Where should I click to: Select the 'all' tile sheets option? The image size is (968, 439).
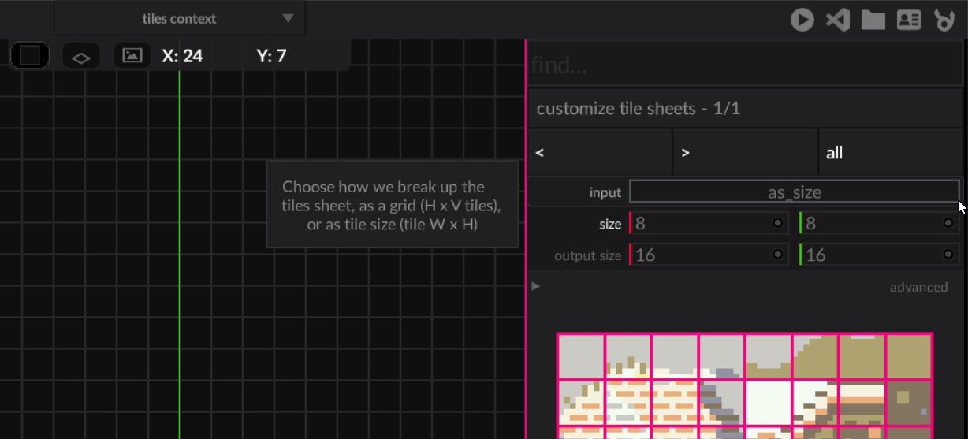point(891,153)
